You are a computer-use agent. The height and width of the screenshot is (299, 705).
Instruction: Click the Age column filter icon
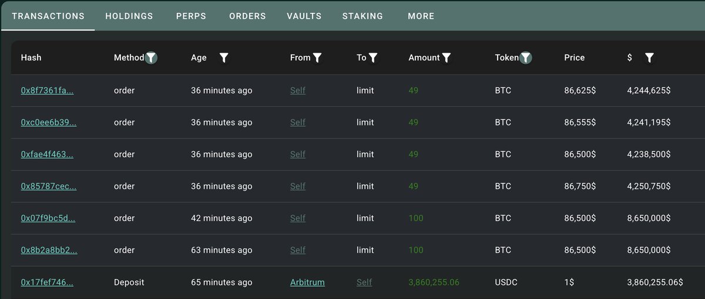pyautogui.click(x=224, y=57)
